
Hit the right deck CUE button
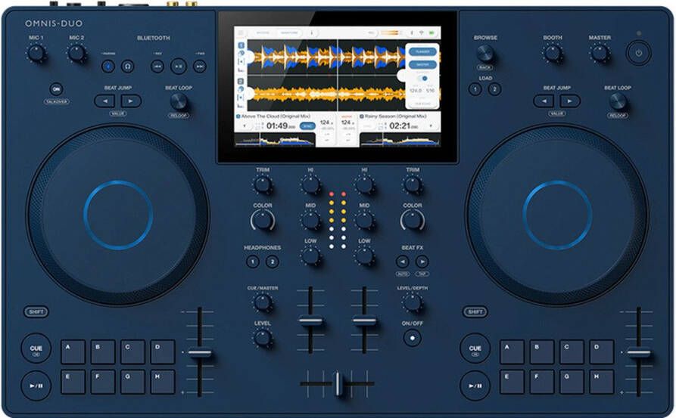tap(475, 348)
